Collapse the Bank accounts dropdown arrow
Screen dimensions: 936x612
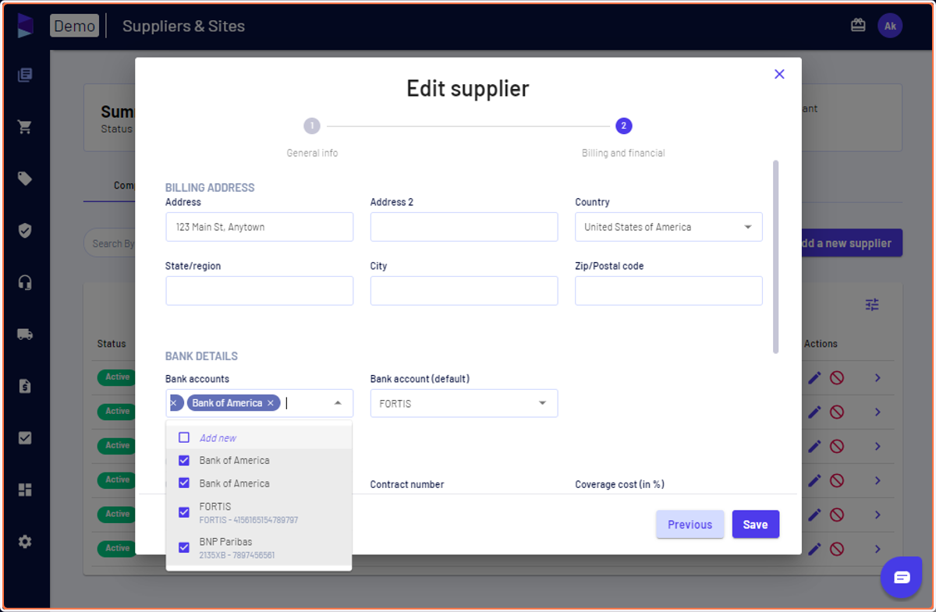pos(338,403)
